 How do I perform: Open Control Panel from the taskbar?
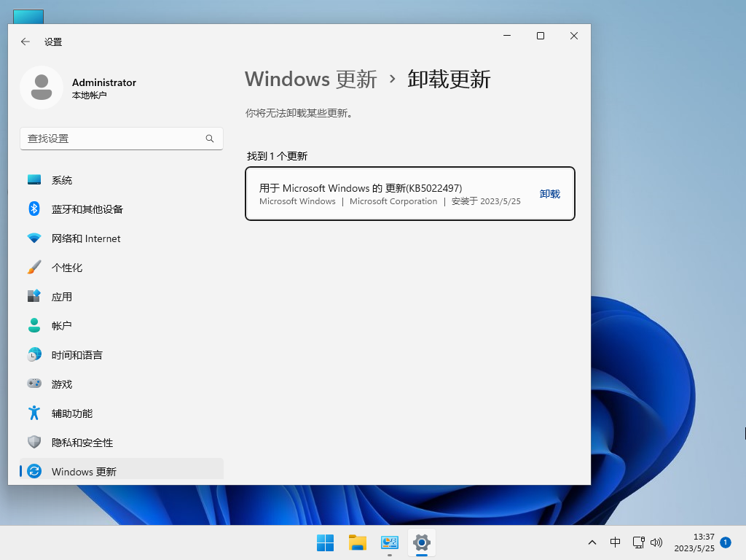point(389,542)
